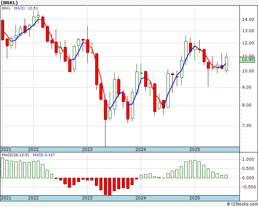The width and height of the screenshot is (258, 207).
Task: Click the 0.000 MACD axis label
Action: (x=248, y=178)
